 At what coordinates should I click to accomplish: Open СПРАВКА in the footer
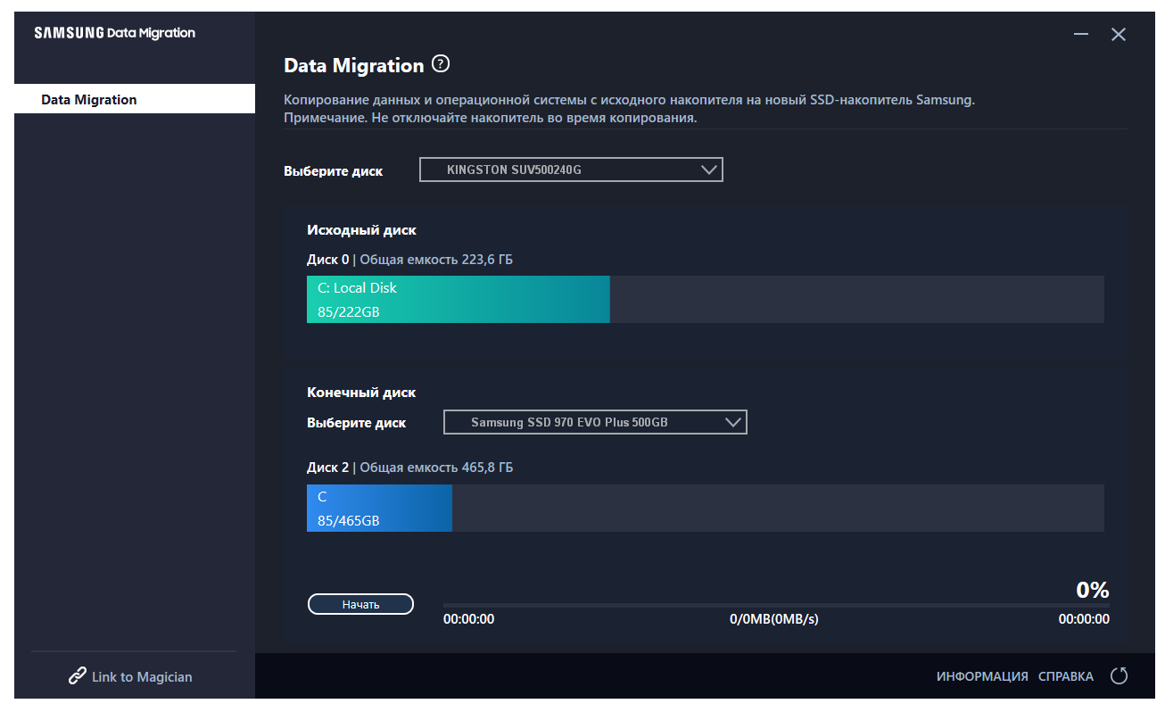coord(1066,677)
